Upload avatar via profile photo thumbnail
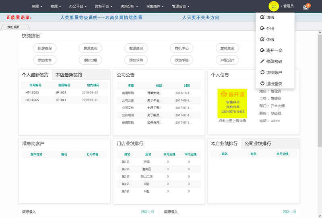 point(232,103)
